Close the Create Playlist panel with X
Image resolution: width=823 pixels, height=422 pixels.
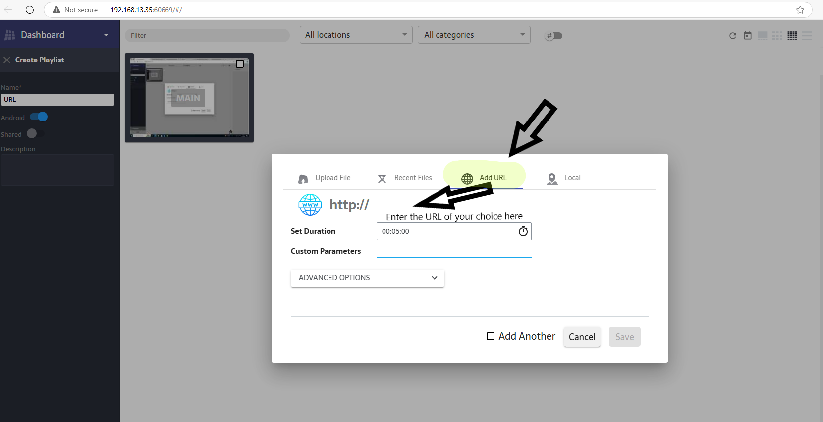click(7, 60)
